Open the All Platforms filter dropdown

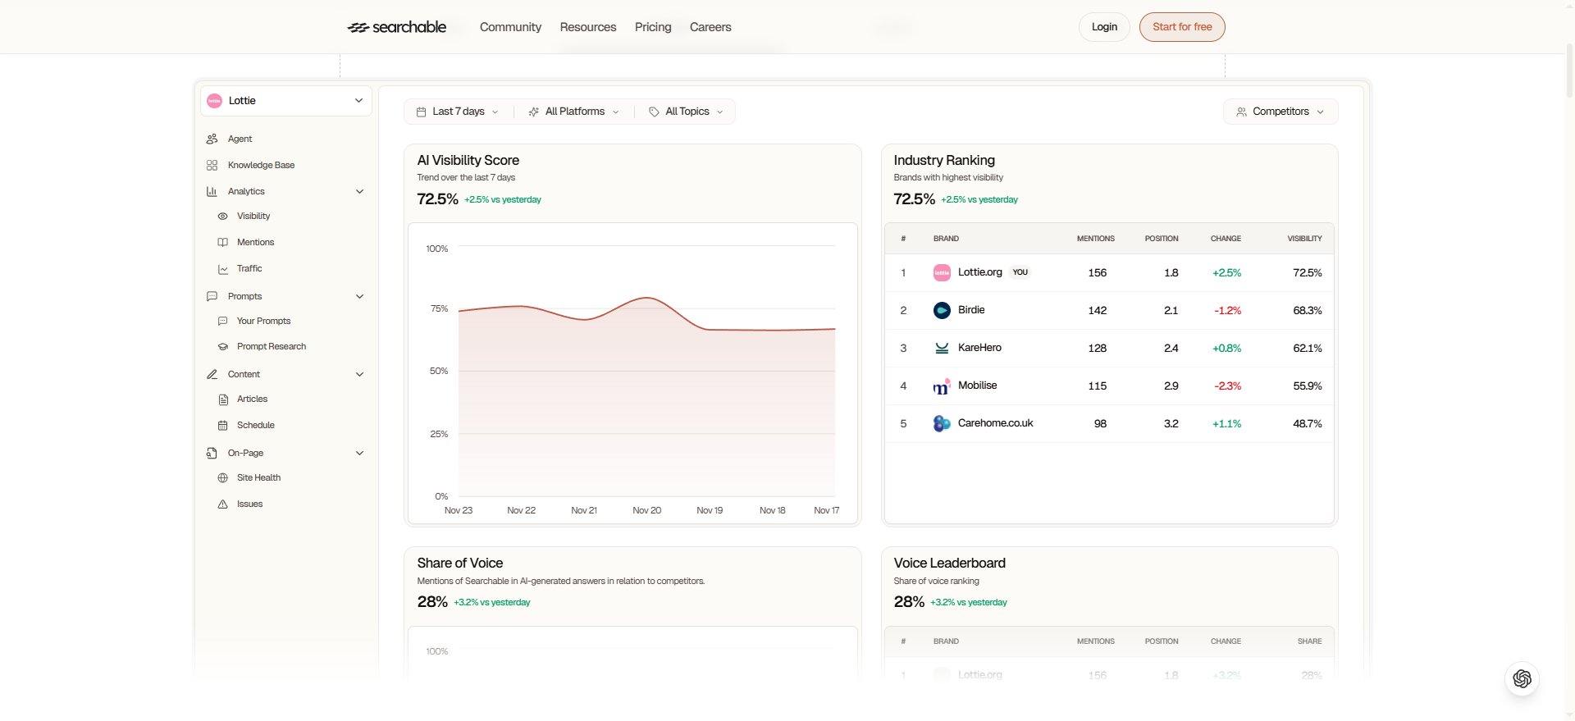point(574,112)
